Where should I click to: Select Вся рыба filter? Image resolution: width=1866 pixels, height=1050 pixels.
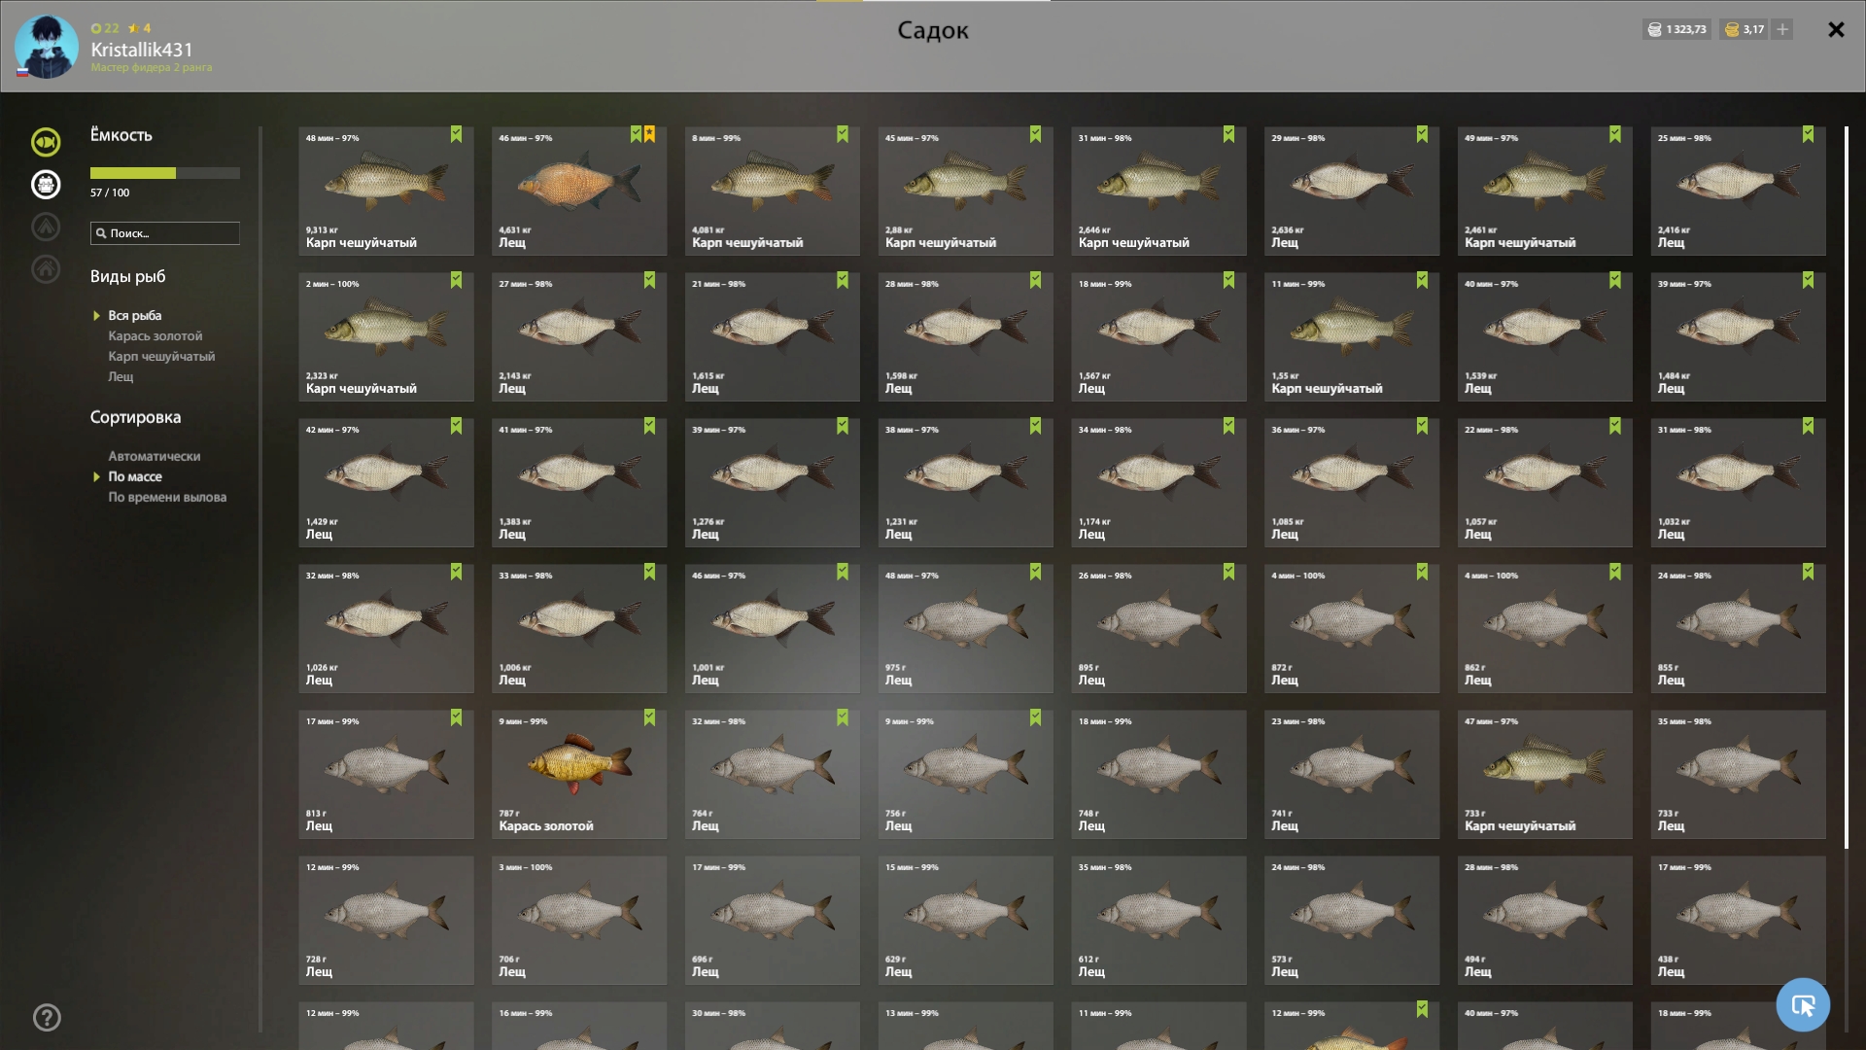point(135,315)
